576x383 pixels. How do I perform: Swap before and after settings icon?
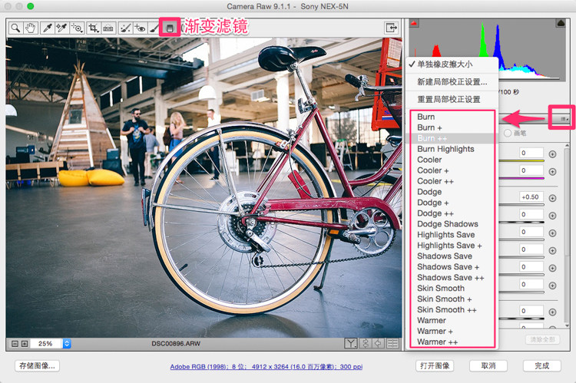366,343
